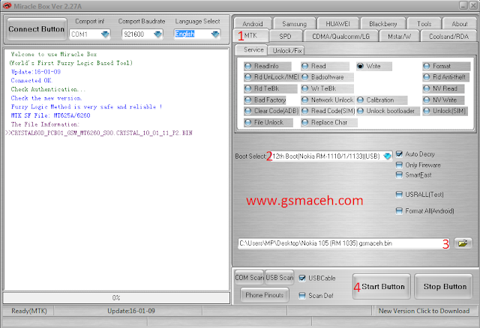
Task: Enable the Only Fireware checkbox
Action: (399, 165)
